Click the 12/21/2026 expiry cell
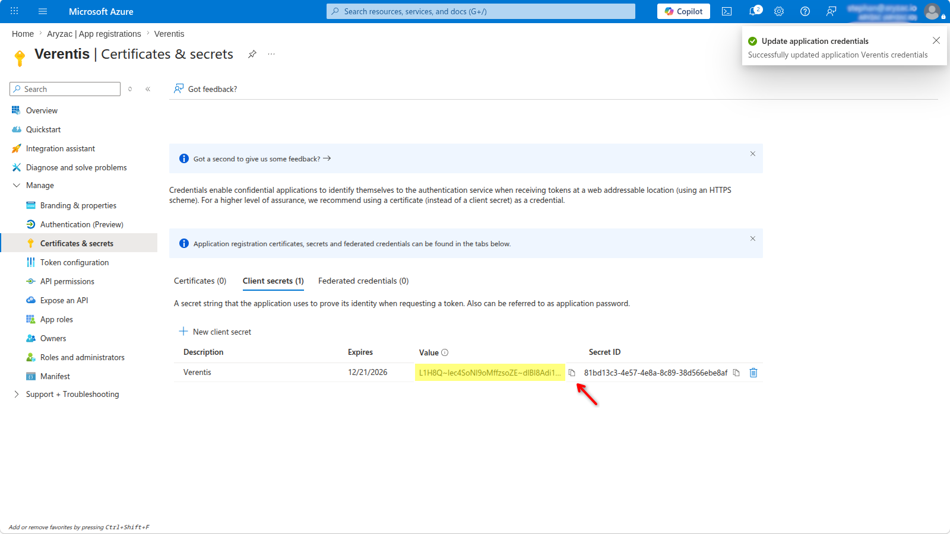Screen dimensions: 950x534 [x=368, y=372]
